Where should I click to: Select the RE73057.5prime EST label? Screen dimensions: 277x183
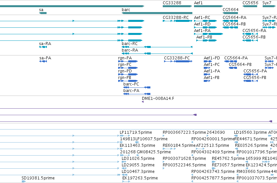[x=228, y=165]
